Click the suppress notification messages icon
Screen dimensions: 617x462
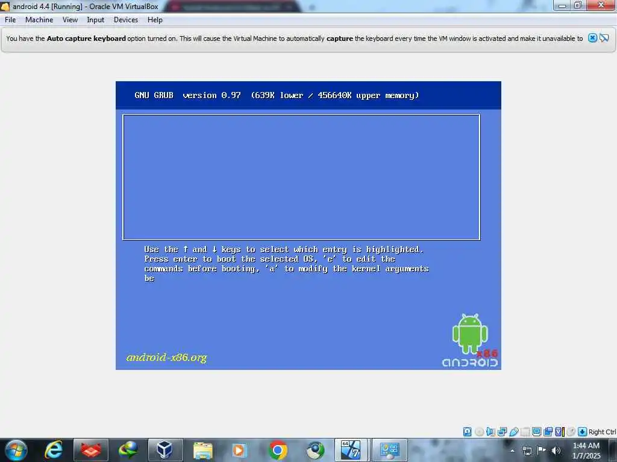click(x=604, y=38)
